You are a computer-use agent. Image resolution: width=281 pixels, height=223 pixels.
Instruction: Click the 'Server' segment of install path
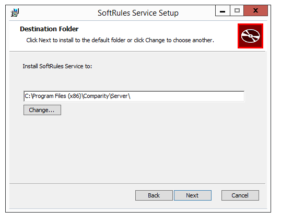(x=119, y=96)
